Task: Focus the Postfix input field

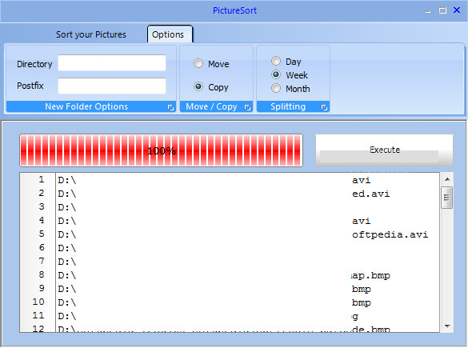Action: tap(112, 86)
